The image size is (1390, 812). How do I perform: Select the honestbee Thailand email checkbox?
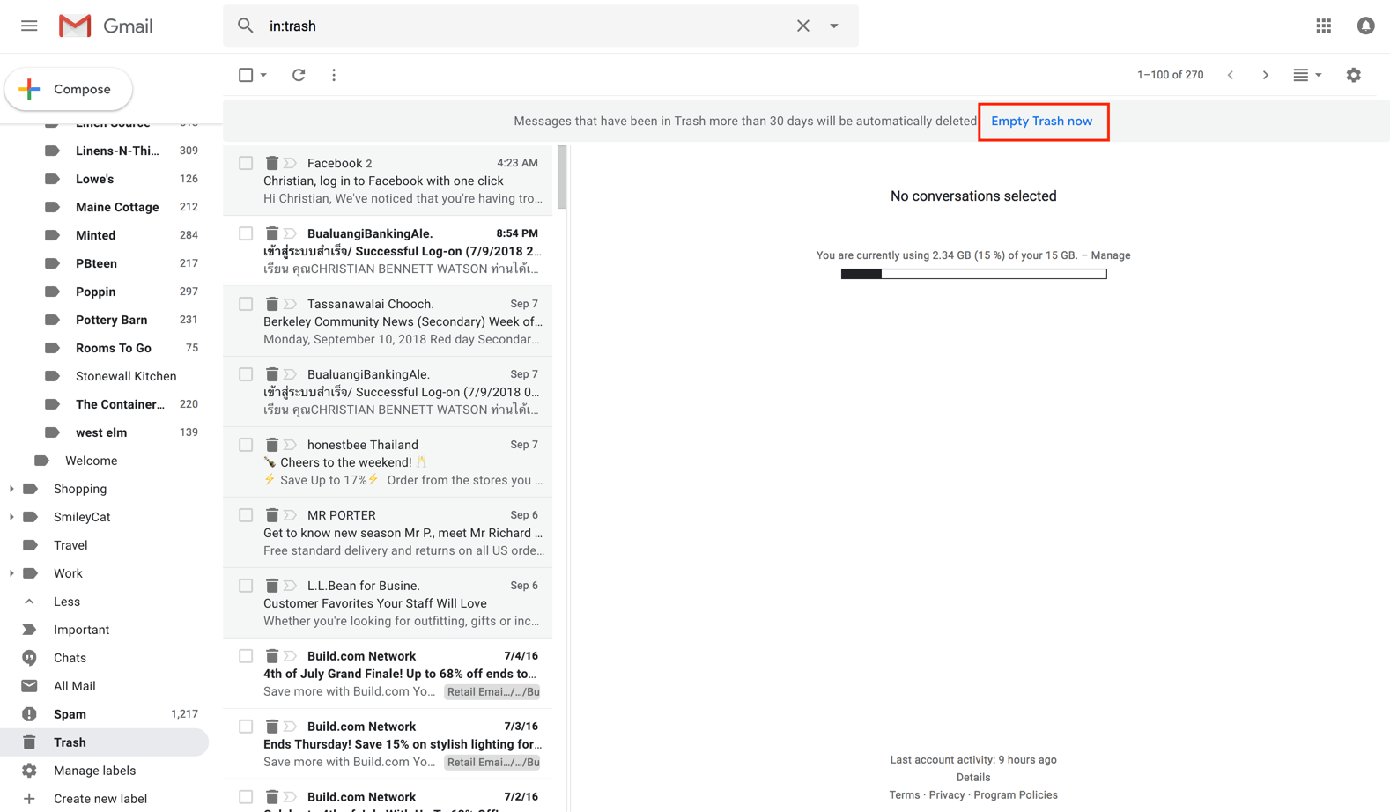click(246, 445)
